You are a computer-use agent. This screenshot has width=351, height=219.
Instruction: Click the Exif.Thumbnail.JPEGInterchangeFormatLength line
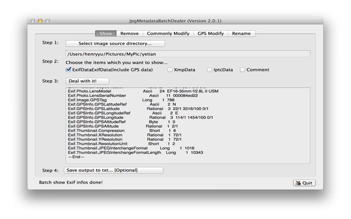click(136, 152)
